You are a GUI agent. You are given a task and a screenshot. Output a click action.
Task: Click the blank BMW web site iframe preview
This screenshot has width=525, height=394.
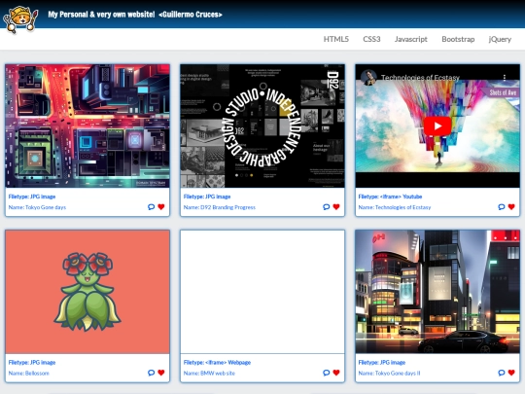(262, 292)
